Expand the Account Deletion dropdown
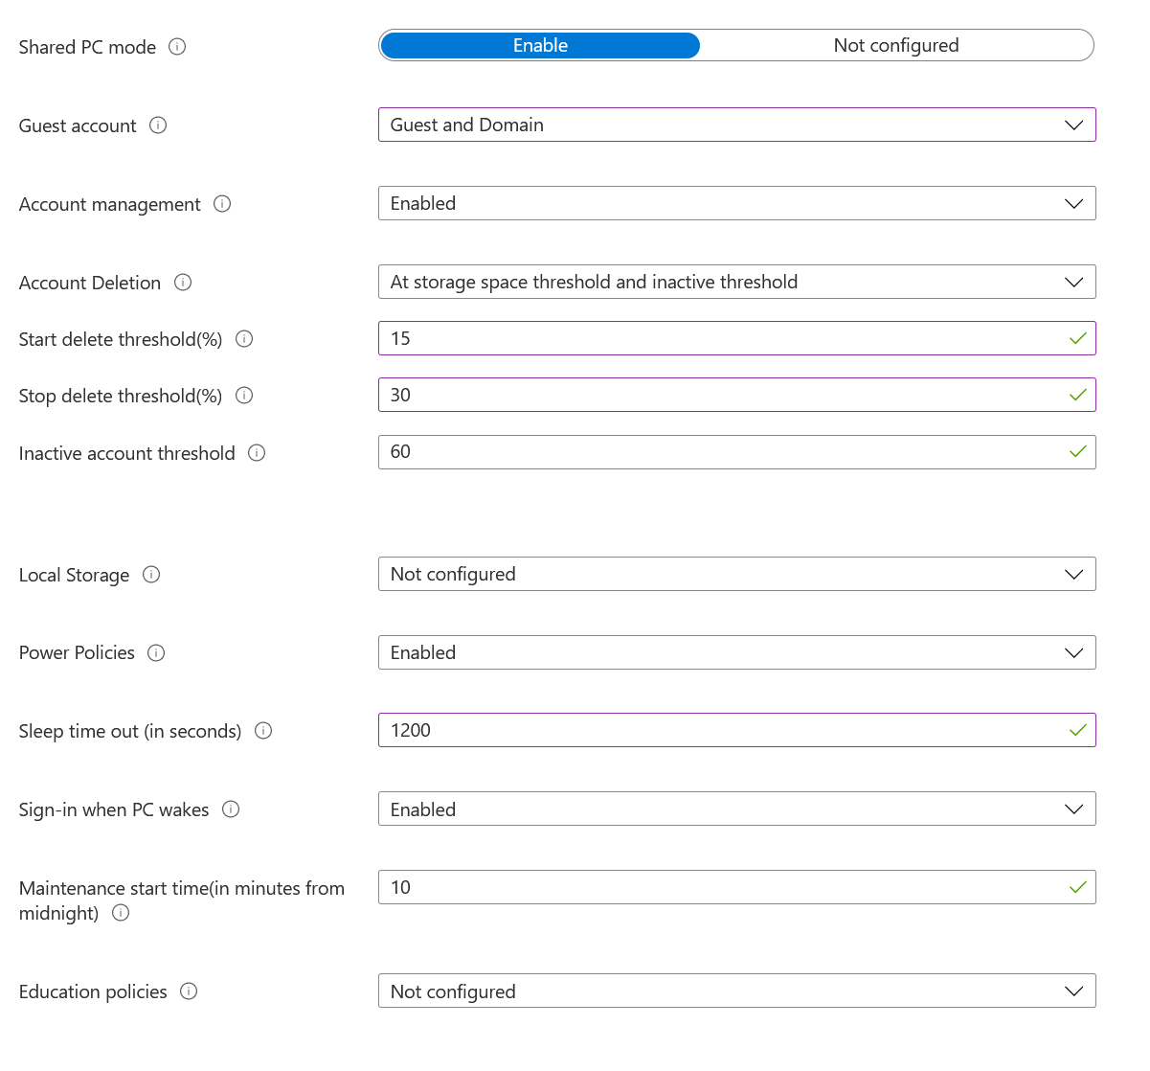1150x1071 pixels. click(736, 283)
